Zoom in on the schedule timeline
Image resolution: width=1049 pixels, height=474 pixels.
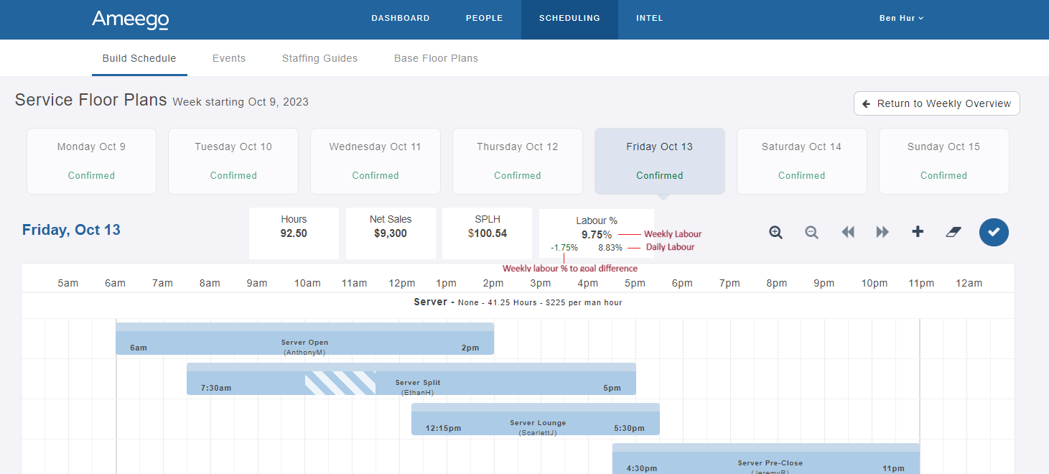[775, 232]
